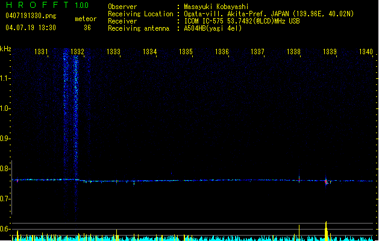This screenshot has height=241, width=379.
Task: Click the 1333 time marker
Action: click(x=113, y=51)
